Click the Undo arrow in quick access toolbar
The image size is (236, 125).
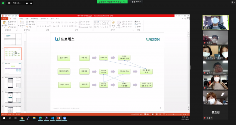[9, 15]
